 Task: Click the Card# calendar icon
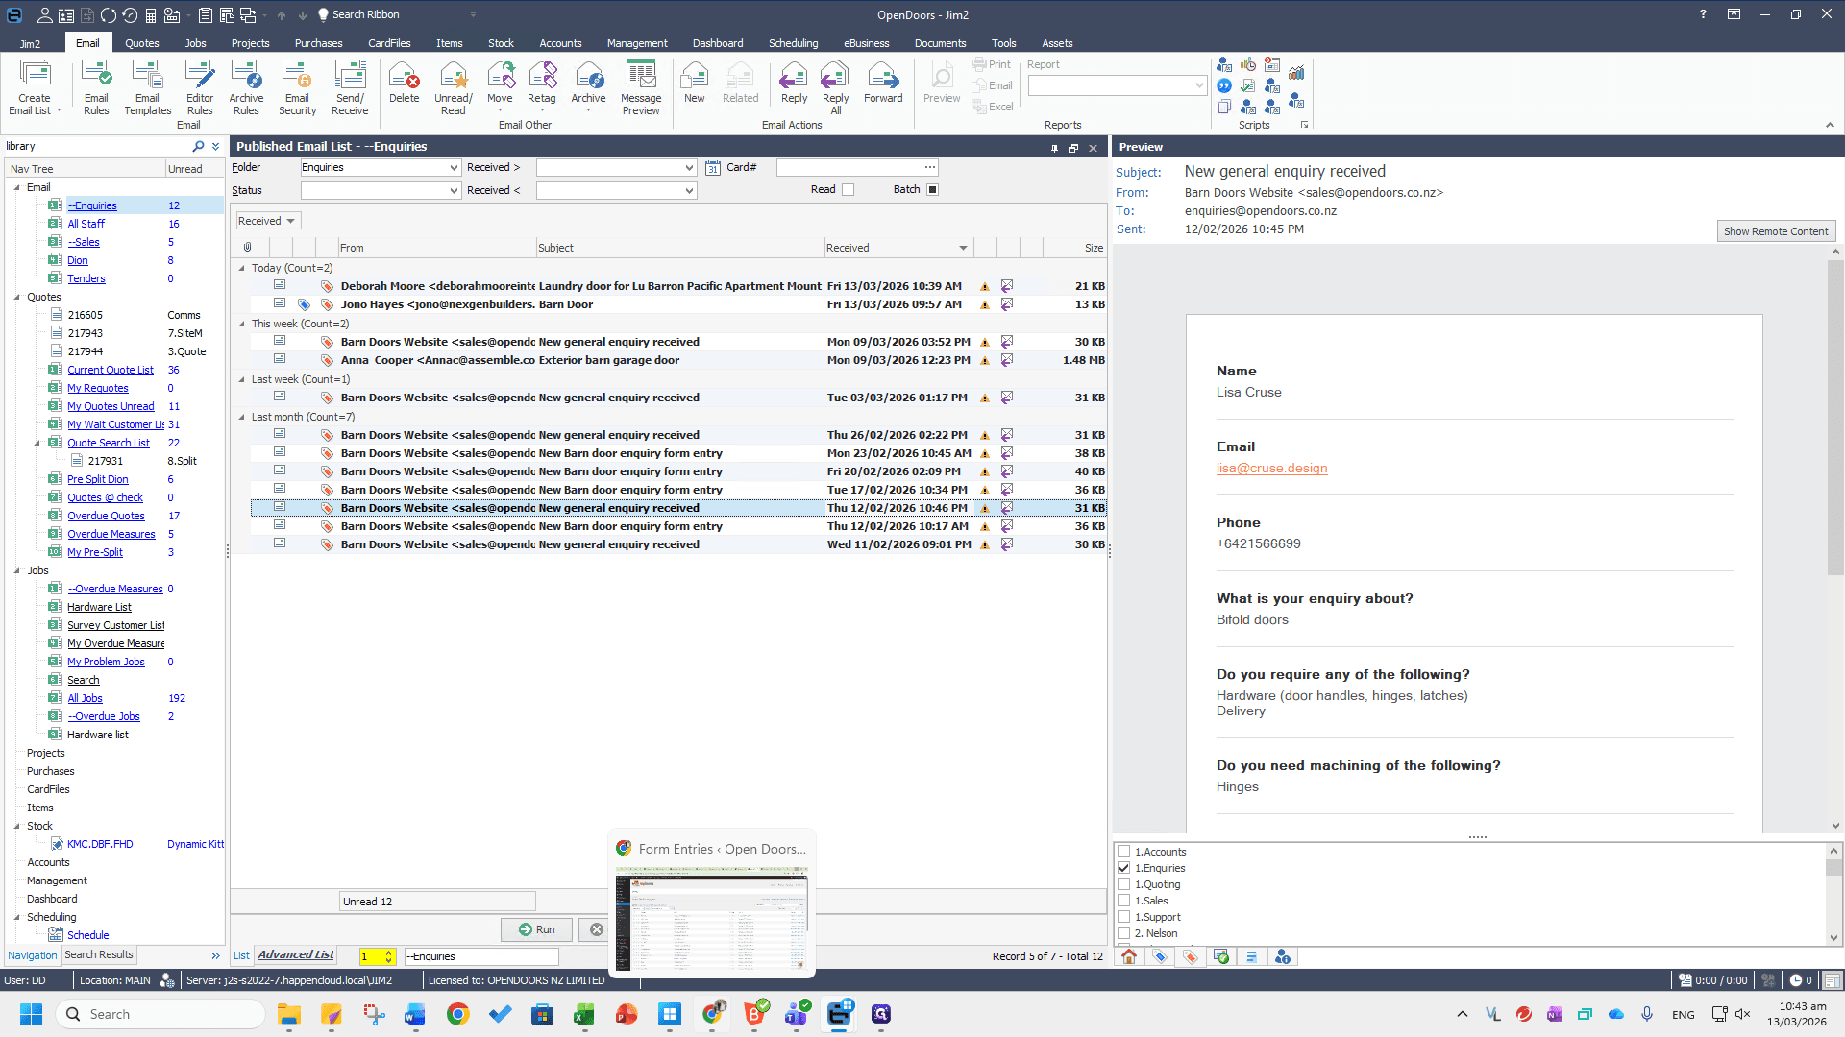713,168
